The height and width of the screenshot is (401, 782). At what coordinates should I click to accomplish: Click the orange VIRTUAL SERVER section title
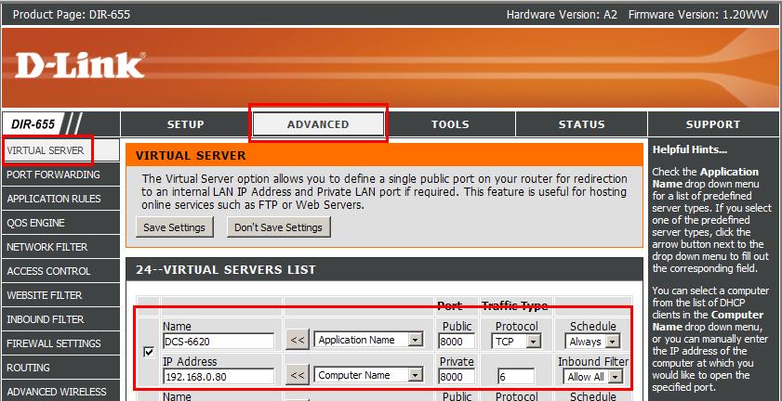tap(191, 155)
